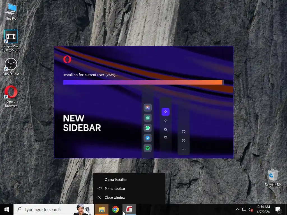Click the crown icon in middle sidebar
287x215 pixels.
tap(165, 129)
